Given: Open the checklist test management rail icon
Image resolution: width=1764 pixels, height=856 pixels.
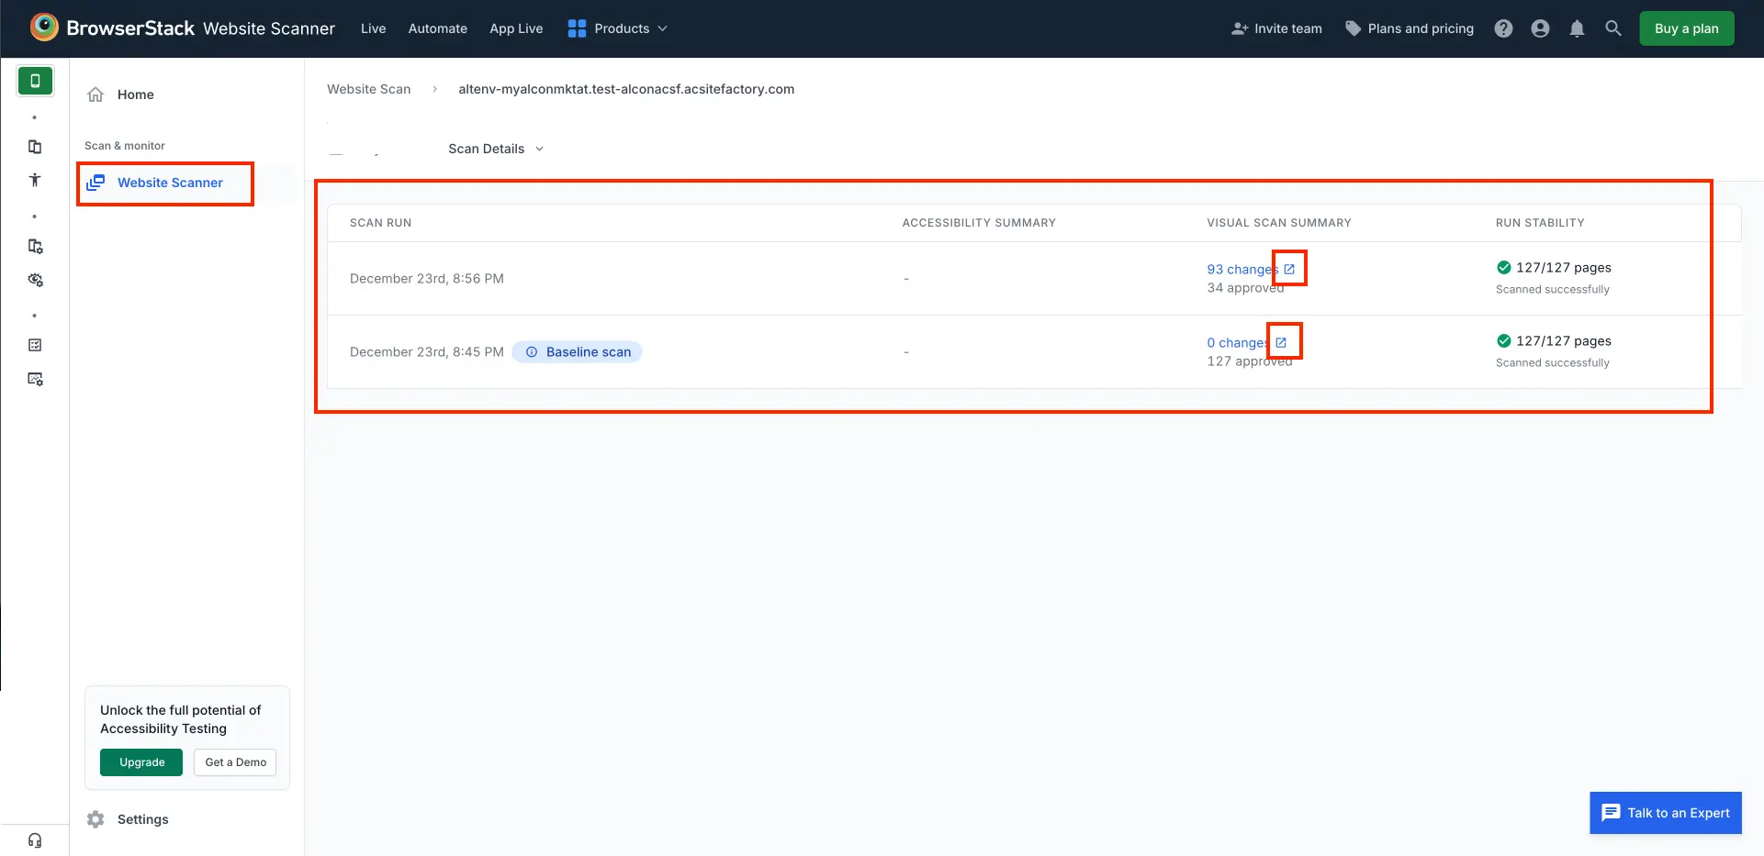Looking at the screenshot, I should tap(35, 345).
